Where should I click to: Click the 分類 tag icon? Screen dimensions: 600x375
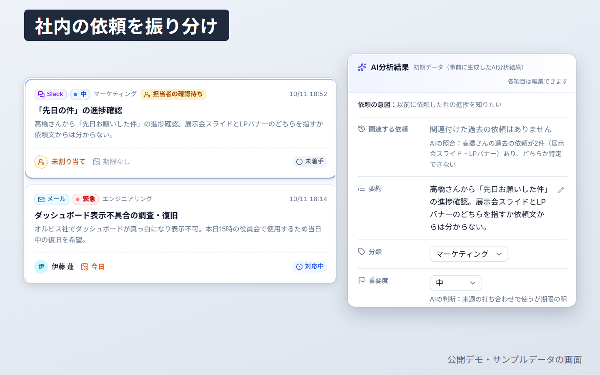362,252
